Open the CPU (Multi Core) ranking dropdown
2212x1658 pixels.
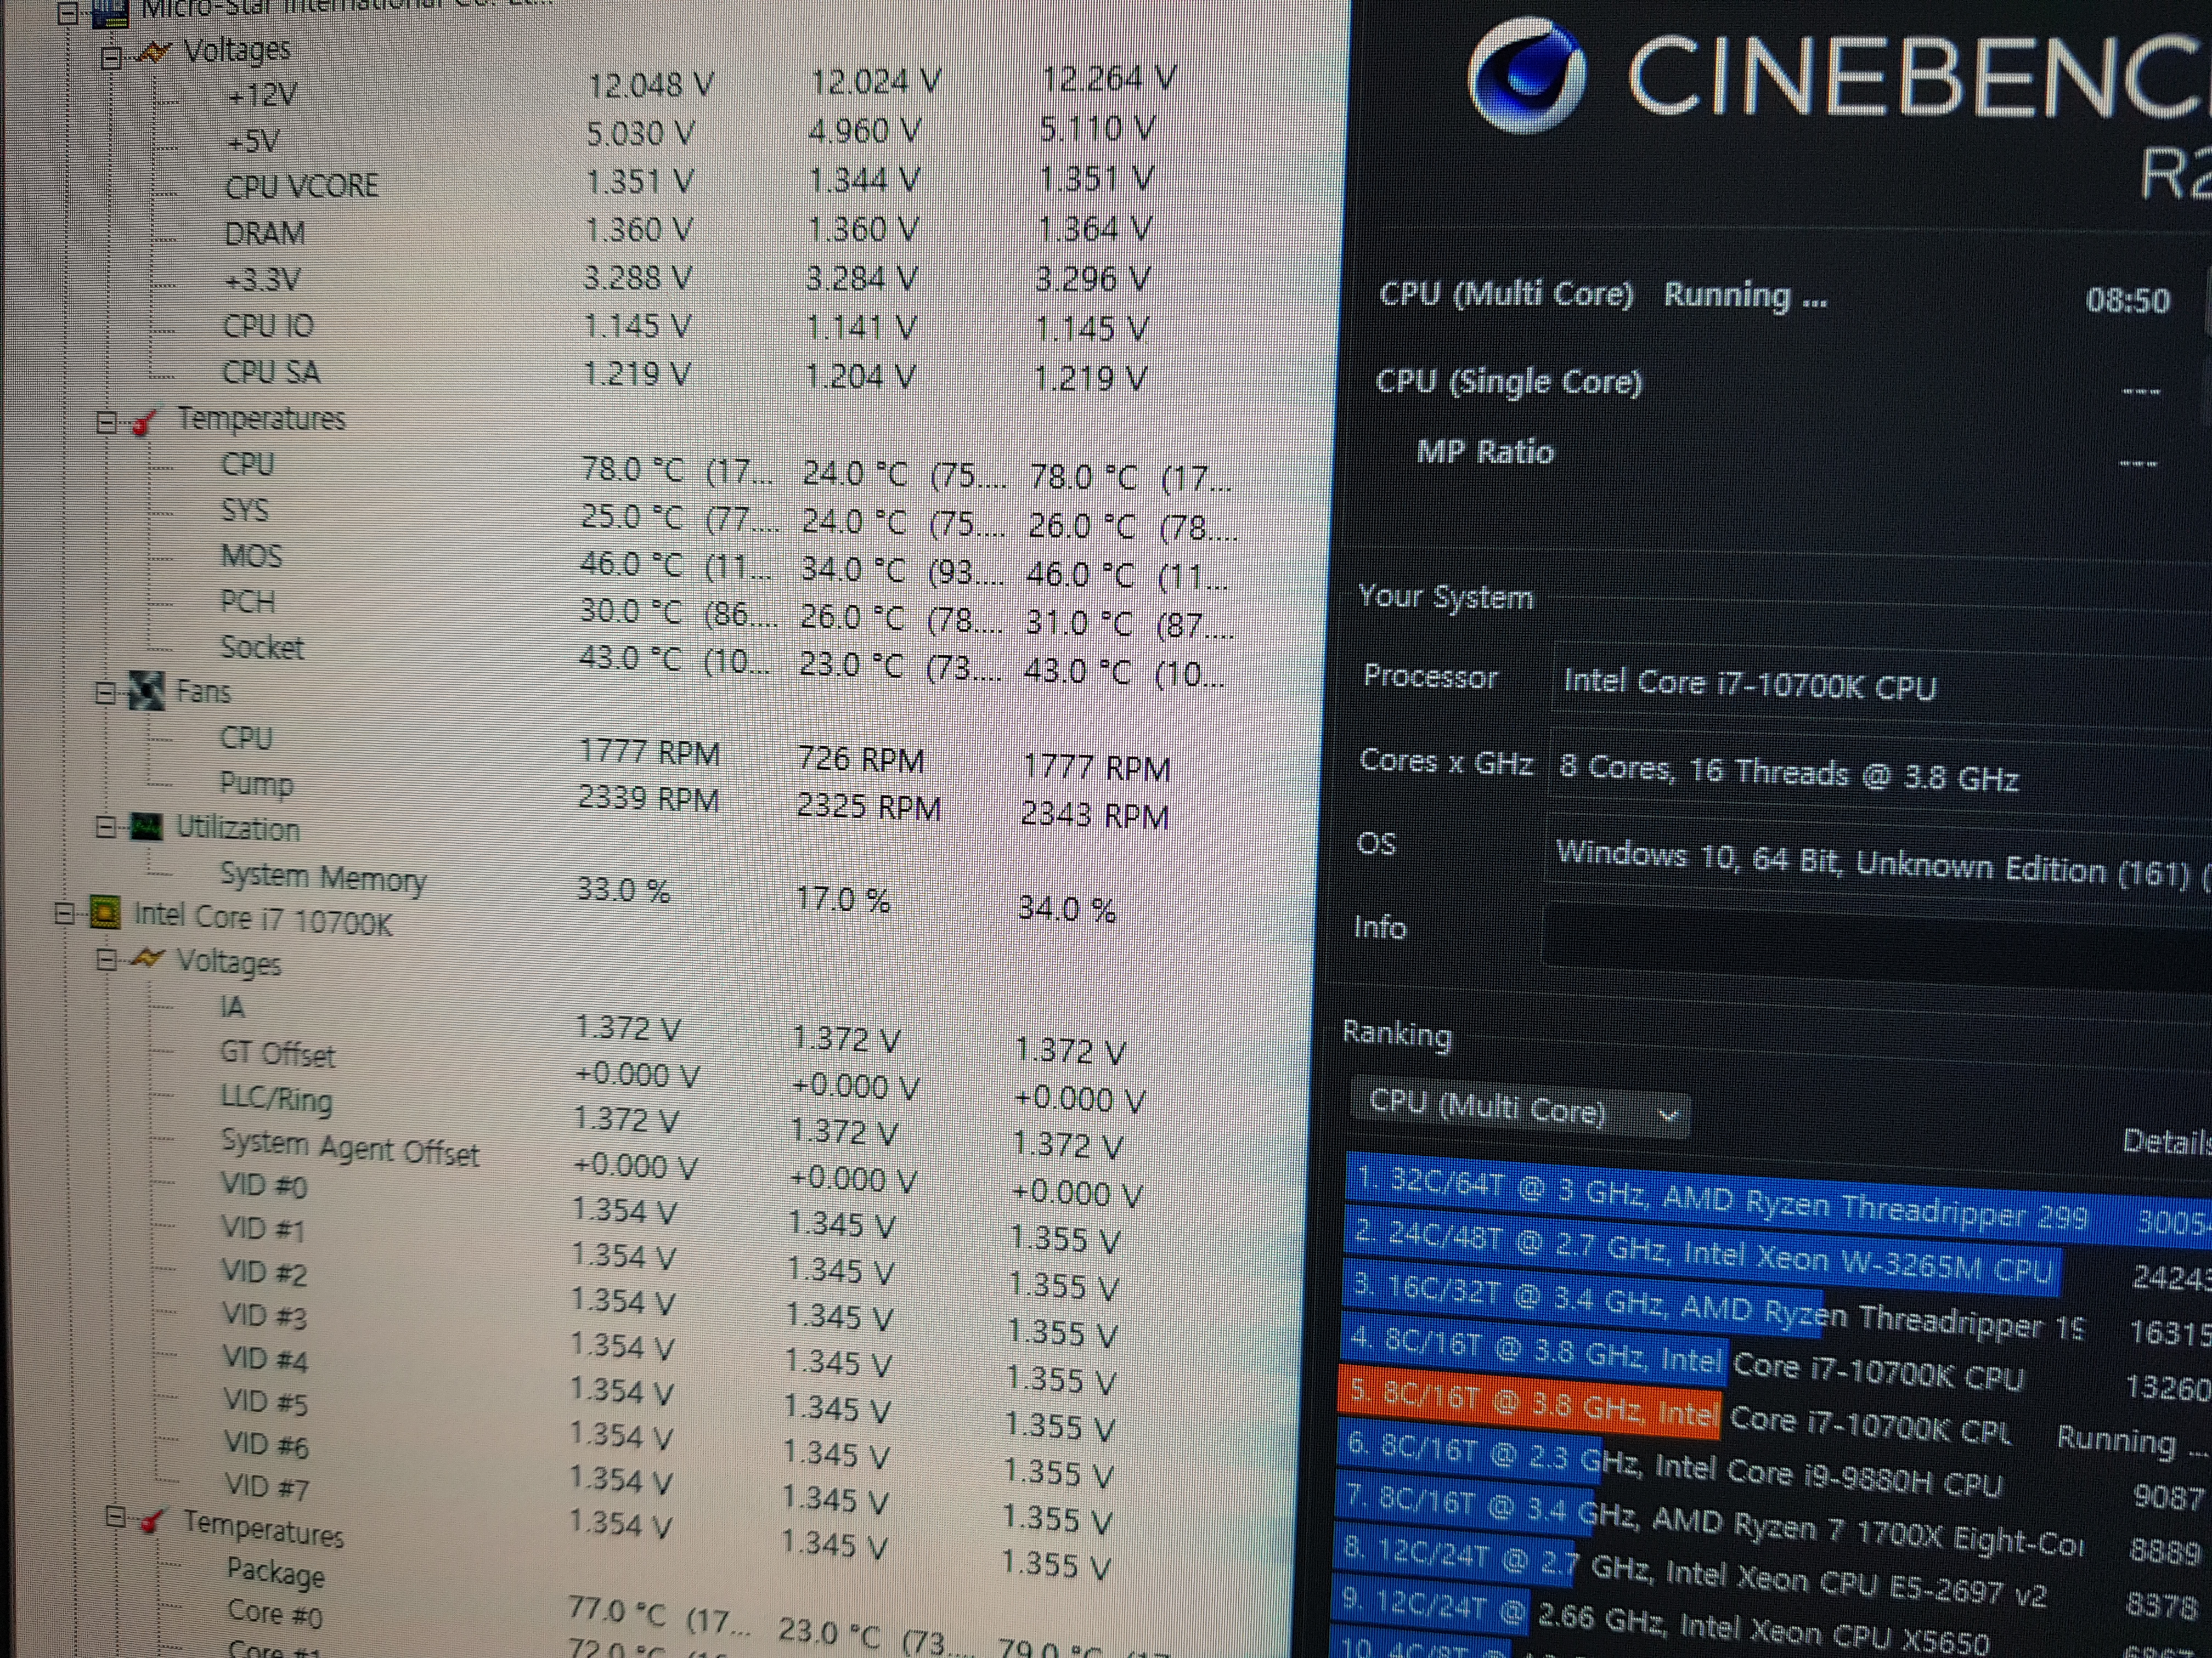(x=1520, y=1108)
